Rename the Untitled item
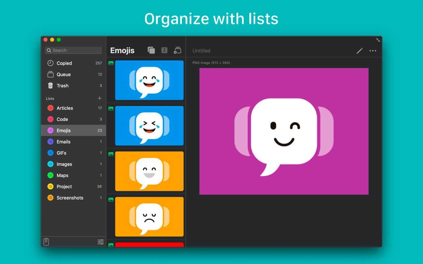423x264 pixels. click(x=201, y=51)
